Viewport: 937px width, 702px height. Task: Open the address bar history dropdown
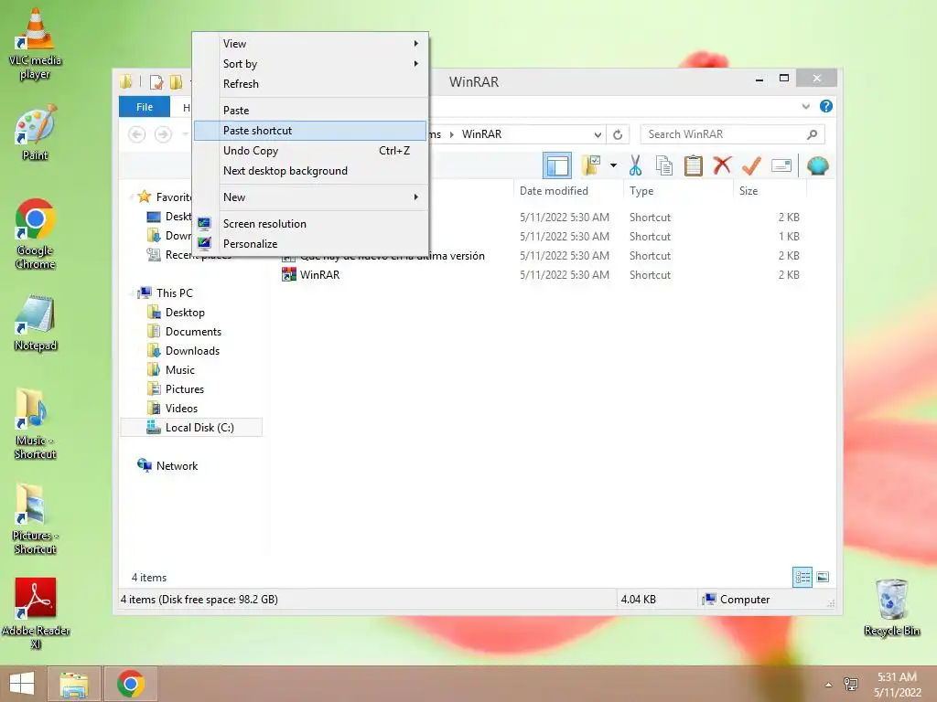(598, 134)
